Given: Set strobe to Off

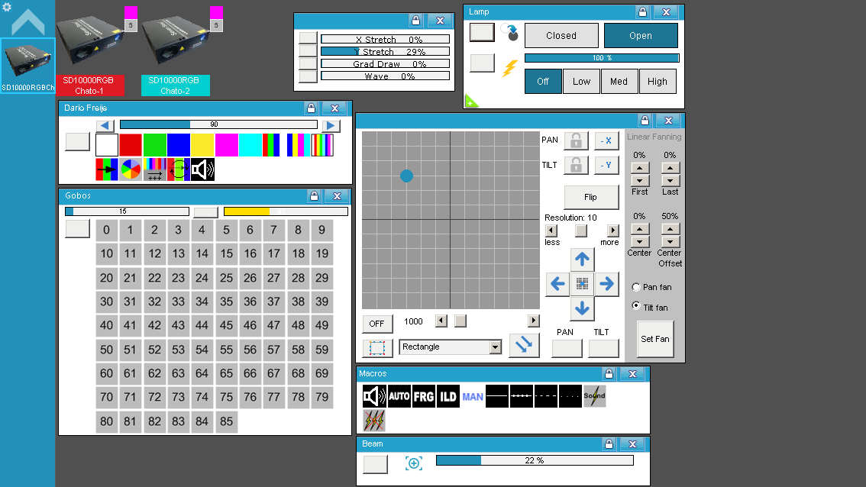Looking at the screenshot, I should coord(543,81).
